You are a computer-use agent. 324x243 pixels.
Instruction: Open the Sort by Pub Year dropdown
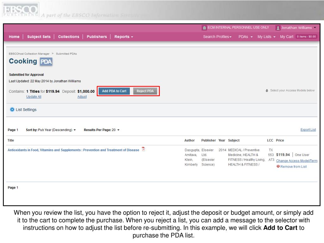click(51, 130)
